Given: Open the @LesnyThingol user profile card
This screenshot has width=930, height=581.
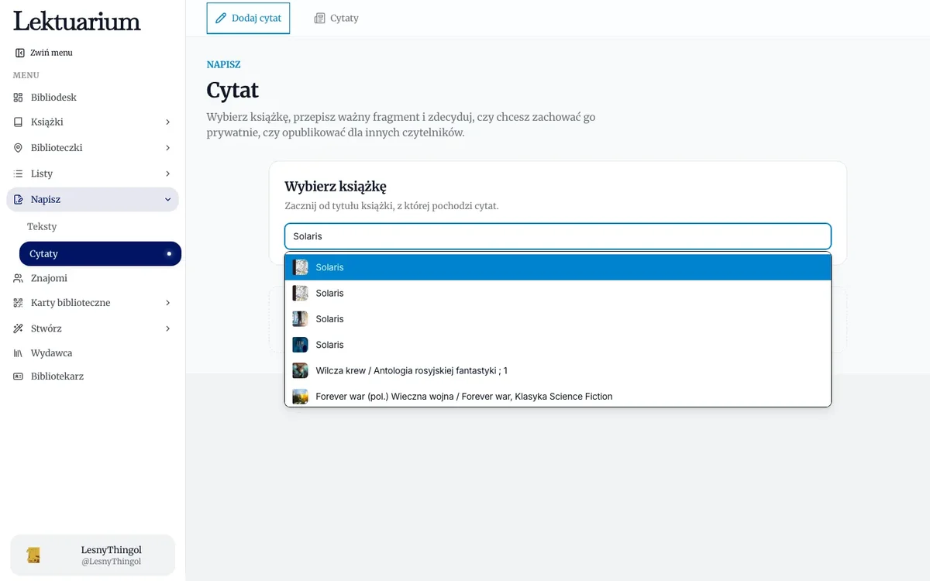Looking at the screenshot, I should point(92,555).
